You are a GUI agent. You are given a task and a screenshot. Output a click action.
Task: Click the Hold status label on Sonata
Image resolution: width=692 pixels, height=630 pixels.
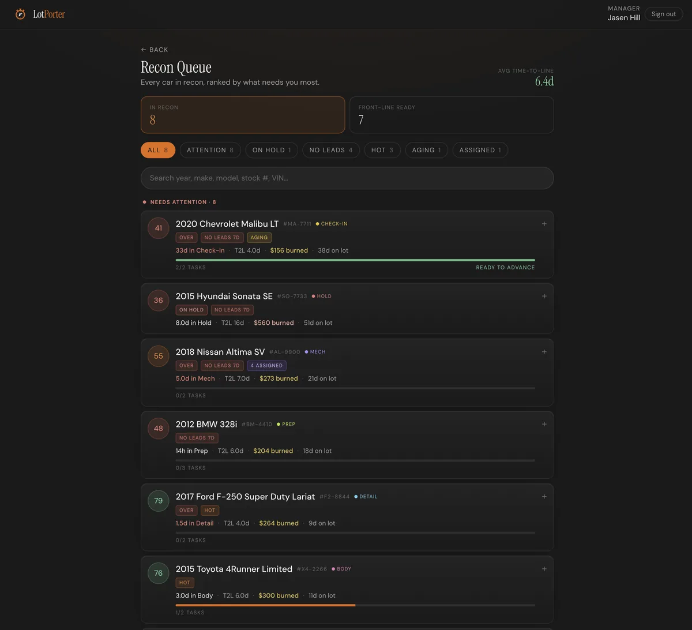click(x=322, y=296)
